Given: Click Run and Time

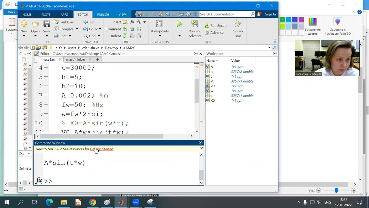Looking at the screenshot, I should point(238,29).
